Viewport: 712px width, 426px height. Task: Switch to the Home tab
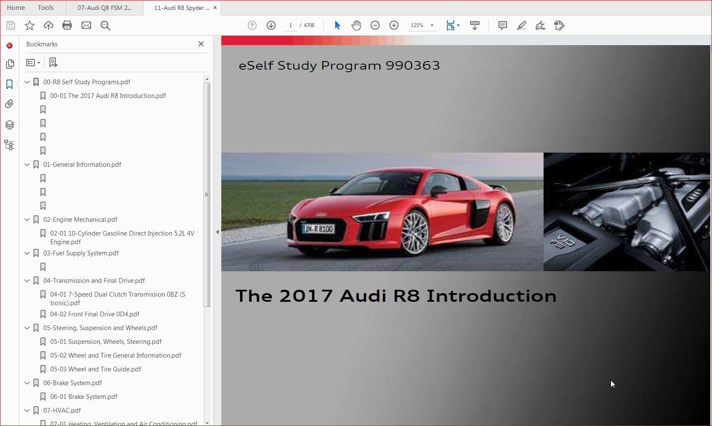[x=16, y=8]
